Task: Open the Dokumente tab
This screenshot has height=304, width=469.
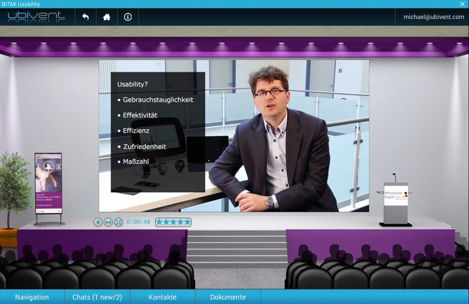Action: point(228,297)
